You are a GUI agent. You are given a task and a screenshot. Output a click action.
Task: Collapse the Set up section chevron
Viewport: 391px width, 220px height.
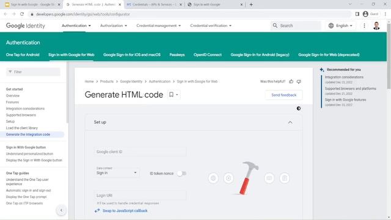290,122
